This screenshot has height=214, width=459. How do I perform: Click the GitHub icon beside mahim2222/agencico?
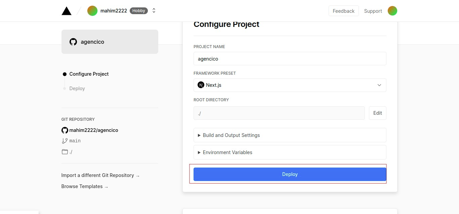(65, 130)
